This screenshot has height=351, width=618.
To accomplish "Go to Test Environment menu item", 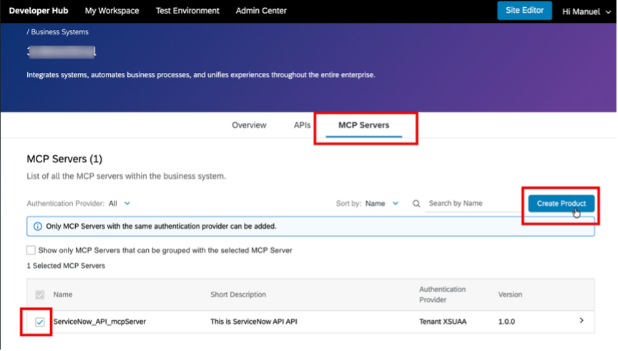I will coord(187,11).
